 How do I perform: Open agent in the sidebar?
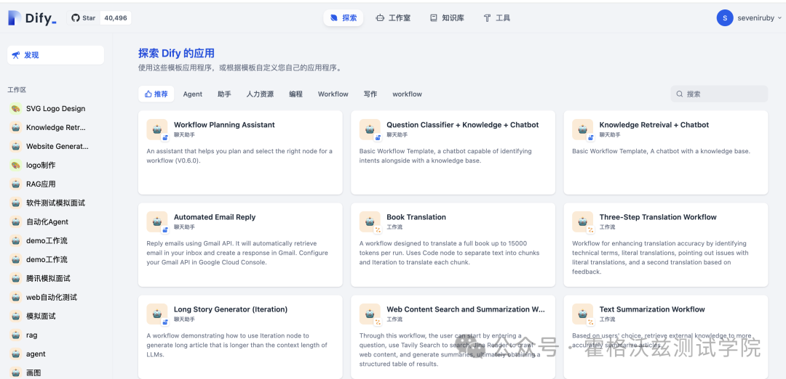pyautogui.click(x=55, y=354)
